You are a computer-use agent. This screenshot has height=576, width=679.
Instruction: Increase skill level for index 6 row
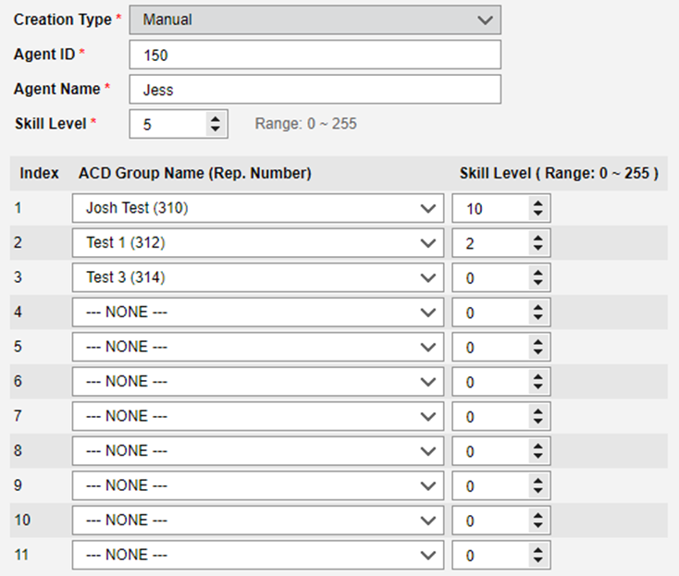[x=537, y=377]
